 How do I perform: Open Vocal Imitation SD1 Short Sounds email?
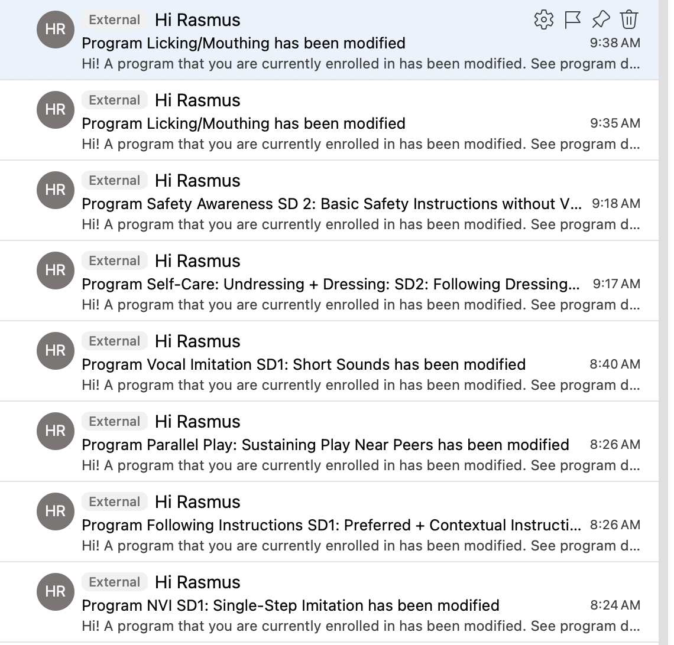click(329, 361)
